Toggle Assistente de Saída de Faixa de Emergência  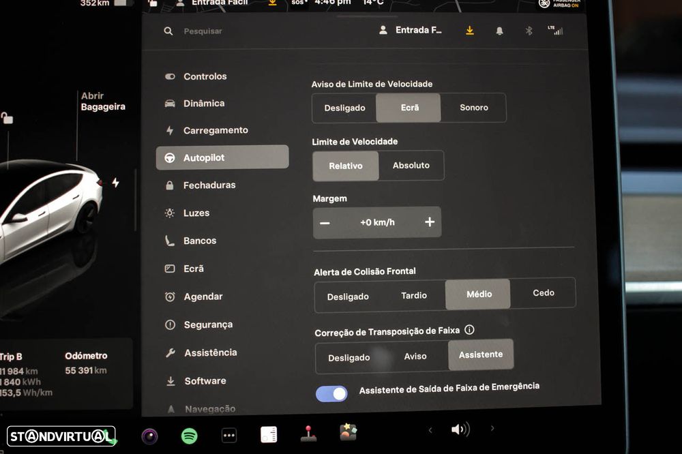(x=331, y=393)
